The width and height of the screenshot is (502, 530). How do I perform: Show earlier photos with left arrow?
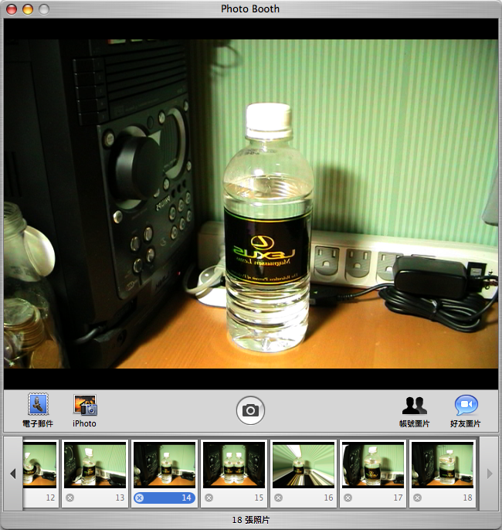coord(13,474)
